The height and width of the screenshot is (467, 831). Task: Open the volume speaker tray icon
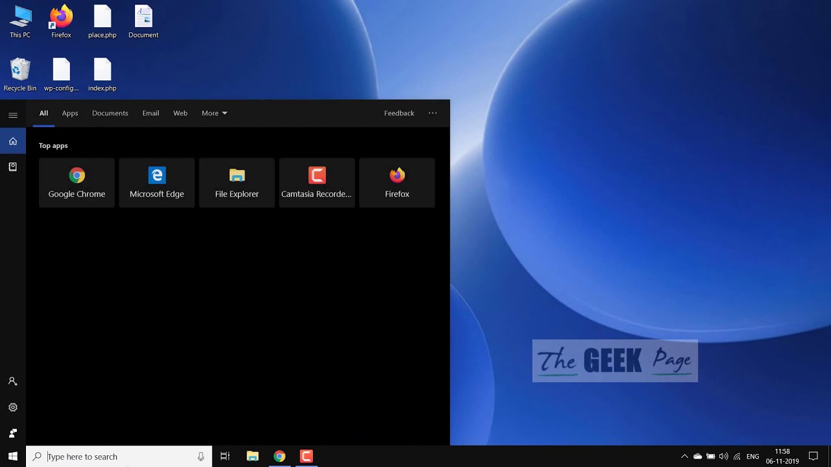724,457
